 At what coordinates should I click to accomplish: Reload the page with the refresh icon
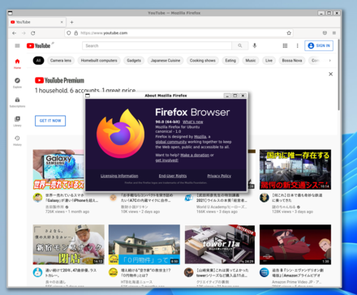tap(33, 33)
